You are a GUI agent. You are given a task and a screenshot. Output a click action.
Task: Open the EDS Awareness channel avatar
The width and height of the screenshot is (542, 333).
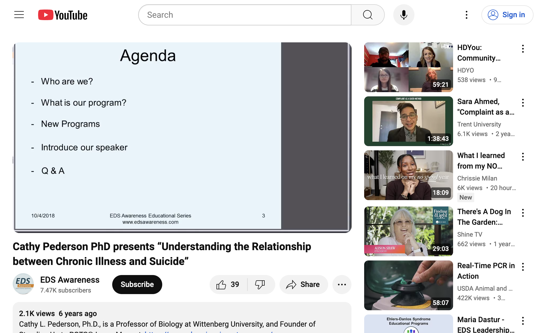[23, 284]
